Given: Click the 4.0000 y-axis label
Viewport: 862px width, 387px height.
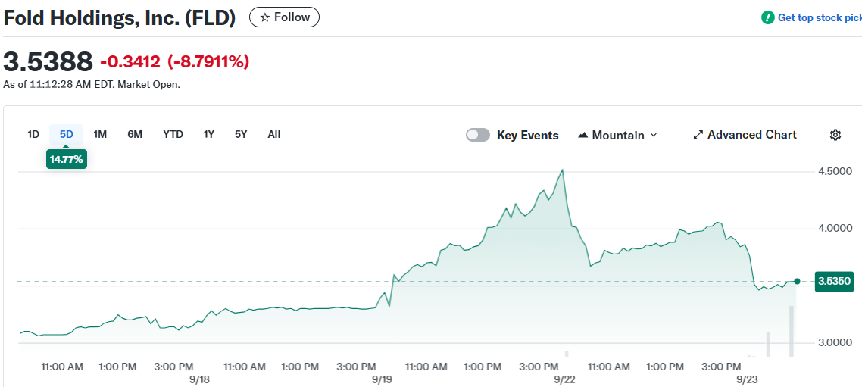Looking at the screenshot, I should [833, 228].
